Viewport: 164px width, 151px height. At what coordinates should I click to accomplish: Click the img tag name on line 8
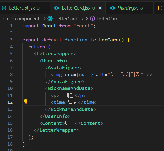click(58, 75)
